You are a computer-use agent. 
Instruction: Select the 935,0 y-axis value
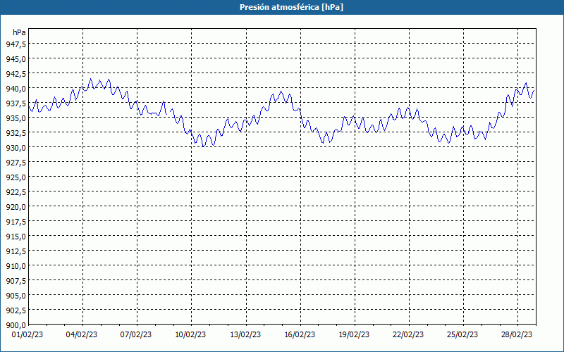(x=16, y=118)
